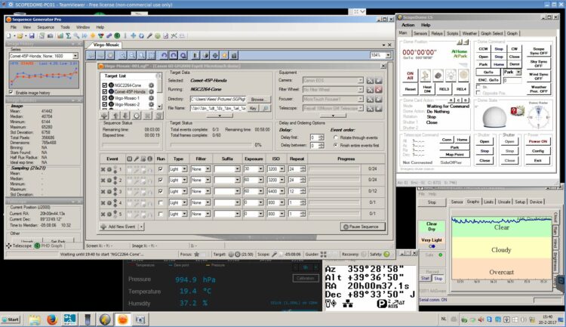Viewport: 566px width, 327px height.
Task: Click the Pause Sequence button
Action: (x=362, y=227)
